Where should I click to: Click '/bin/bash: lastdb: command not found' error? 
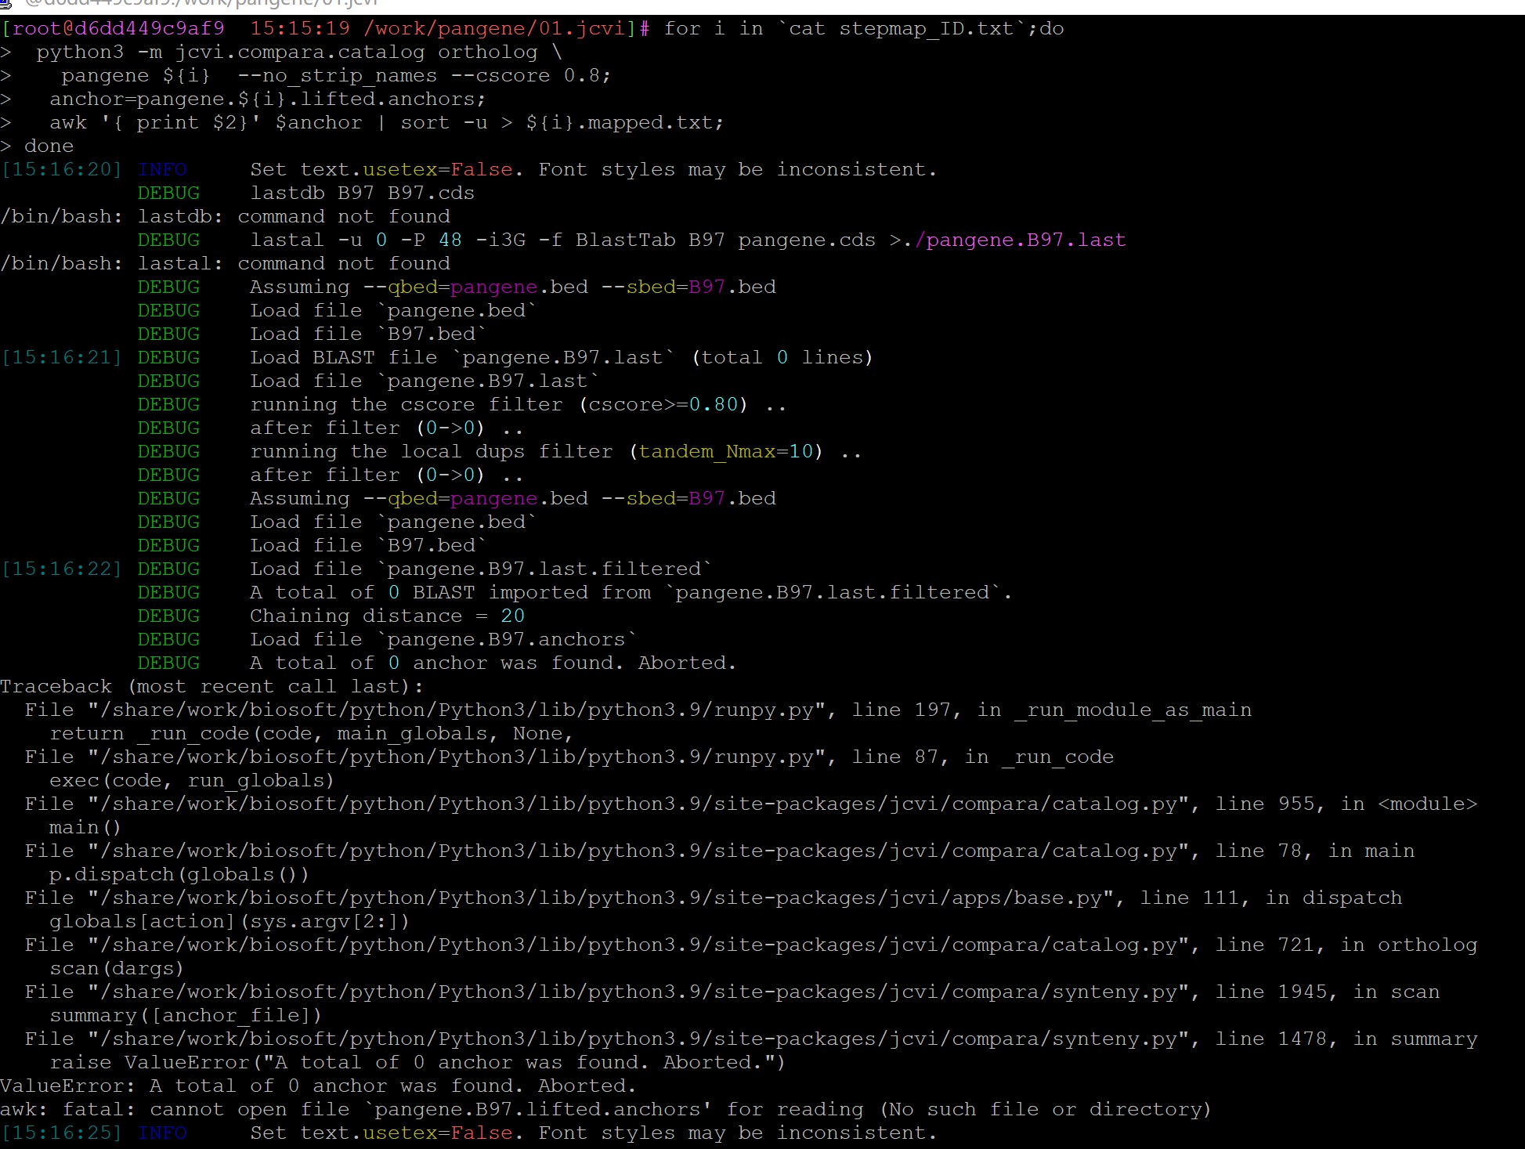point(226,217)
